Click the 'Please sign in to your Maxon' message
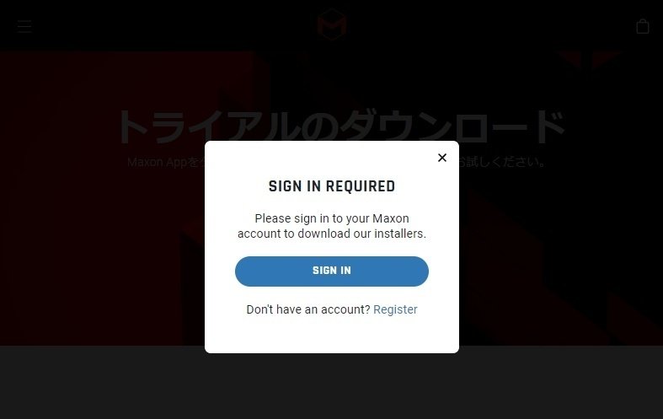The width and height of the screenshot is (663, 419). (332, 218)
